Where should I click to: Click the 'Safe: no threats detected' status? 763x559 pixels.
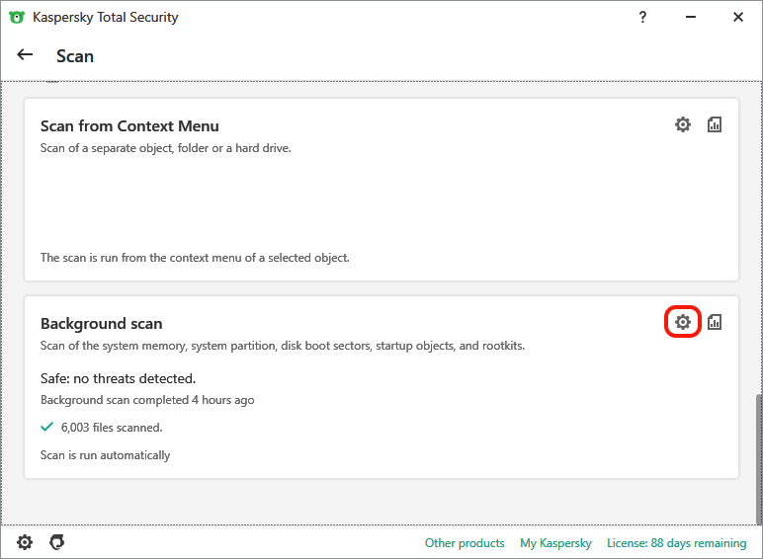(118, 378)
